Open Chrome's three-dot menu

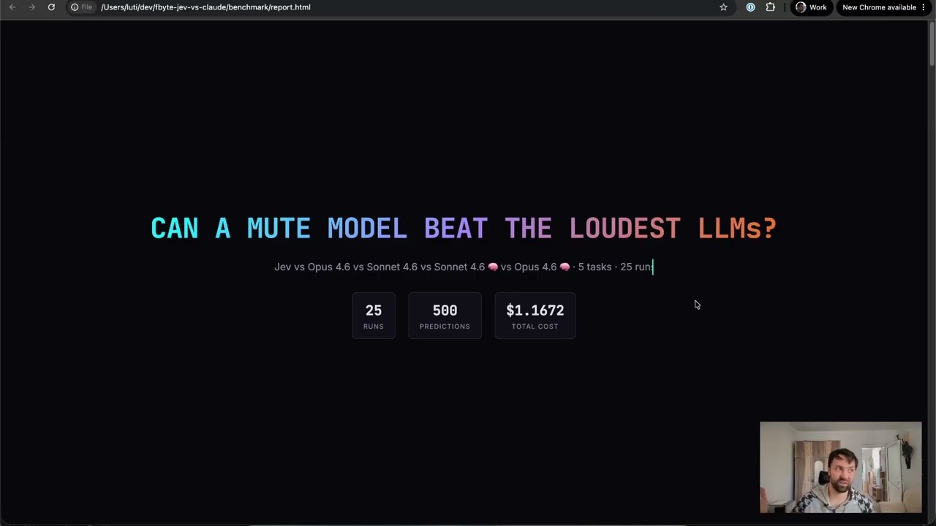924,7
